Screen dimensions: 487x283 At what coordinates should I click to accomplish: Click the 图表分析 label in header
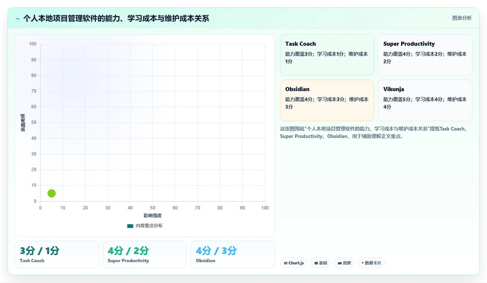(462, 18)
